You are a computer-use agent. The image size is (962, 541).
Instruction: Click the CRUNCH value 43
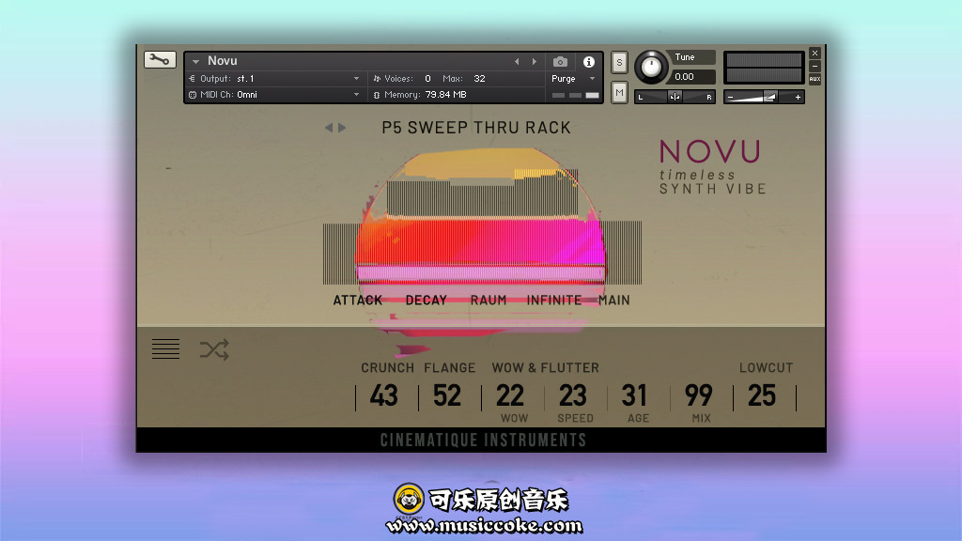coord(384,395)
